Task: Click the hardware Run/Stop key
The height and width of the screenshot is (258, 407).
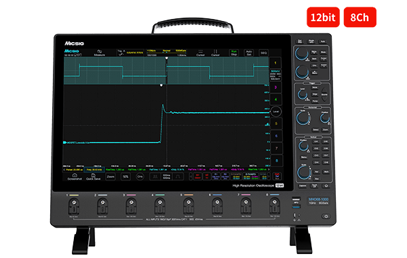Action: [300, 41]
